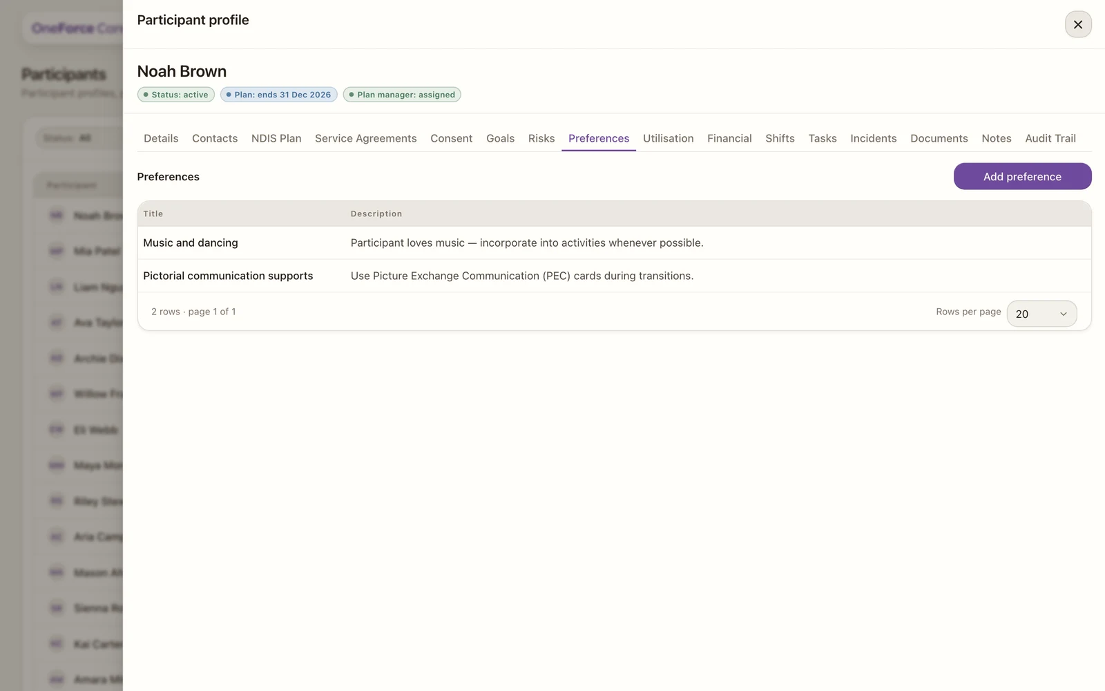Open the Audit Trail tab

coord(1050,138)
